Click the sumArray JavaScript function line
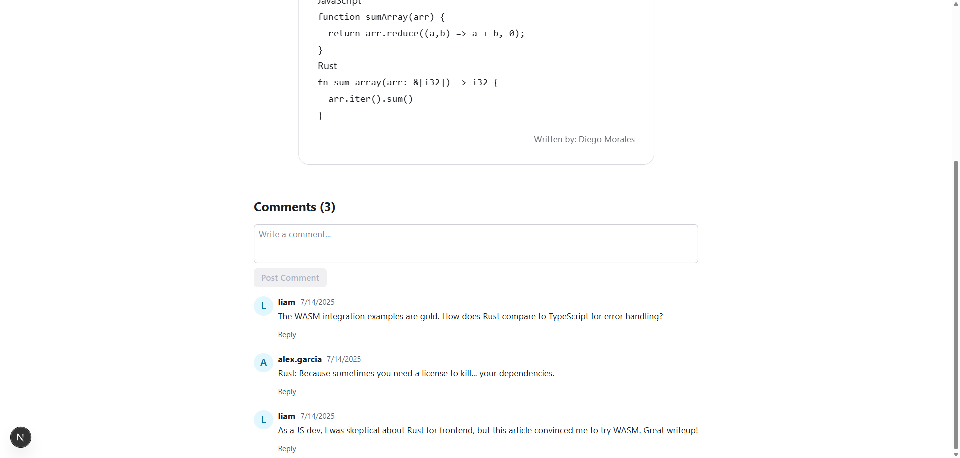The image size is (960, 458). [x=381, y=17]
